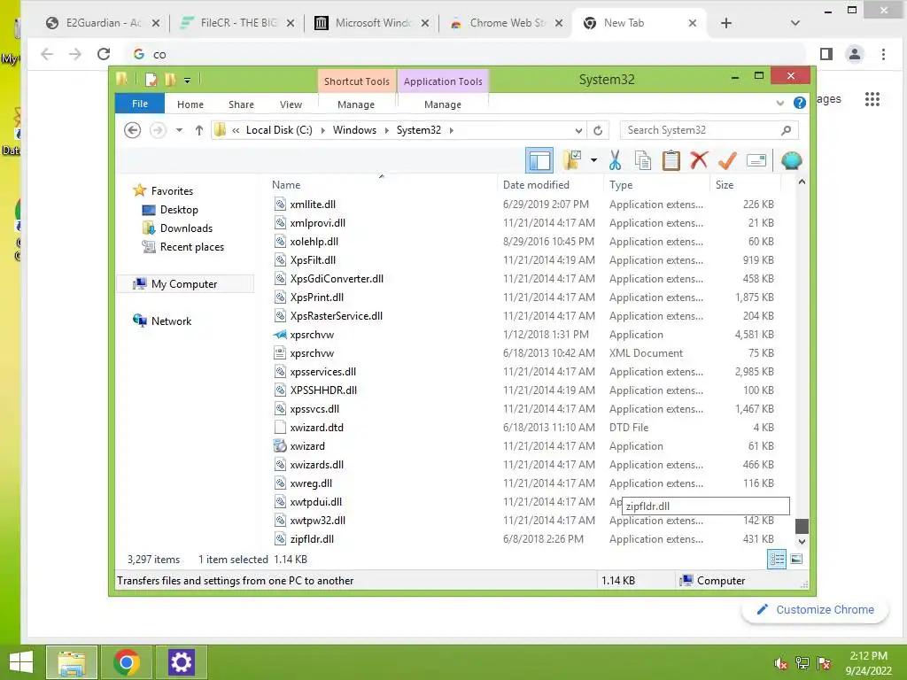Click the Customize Chrome button

tap(815, 609)
